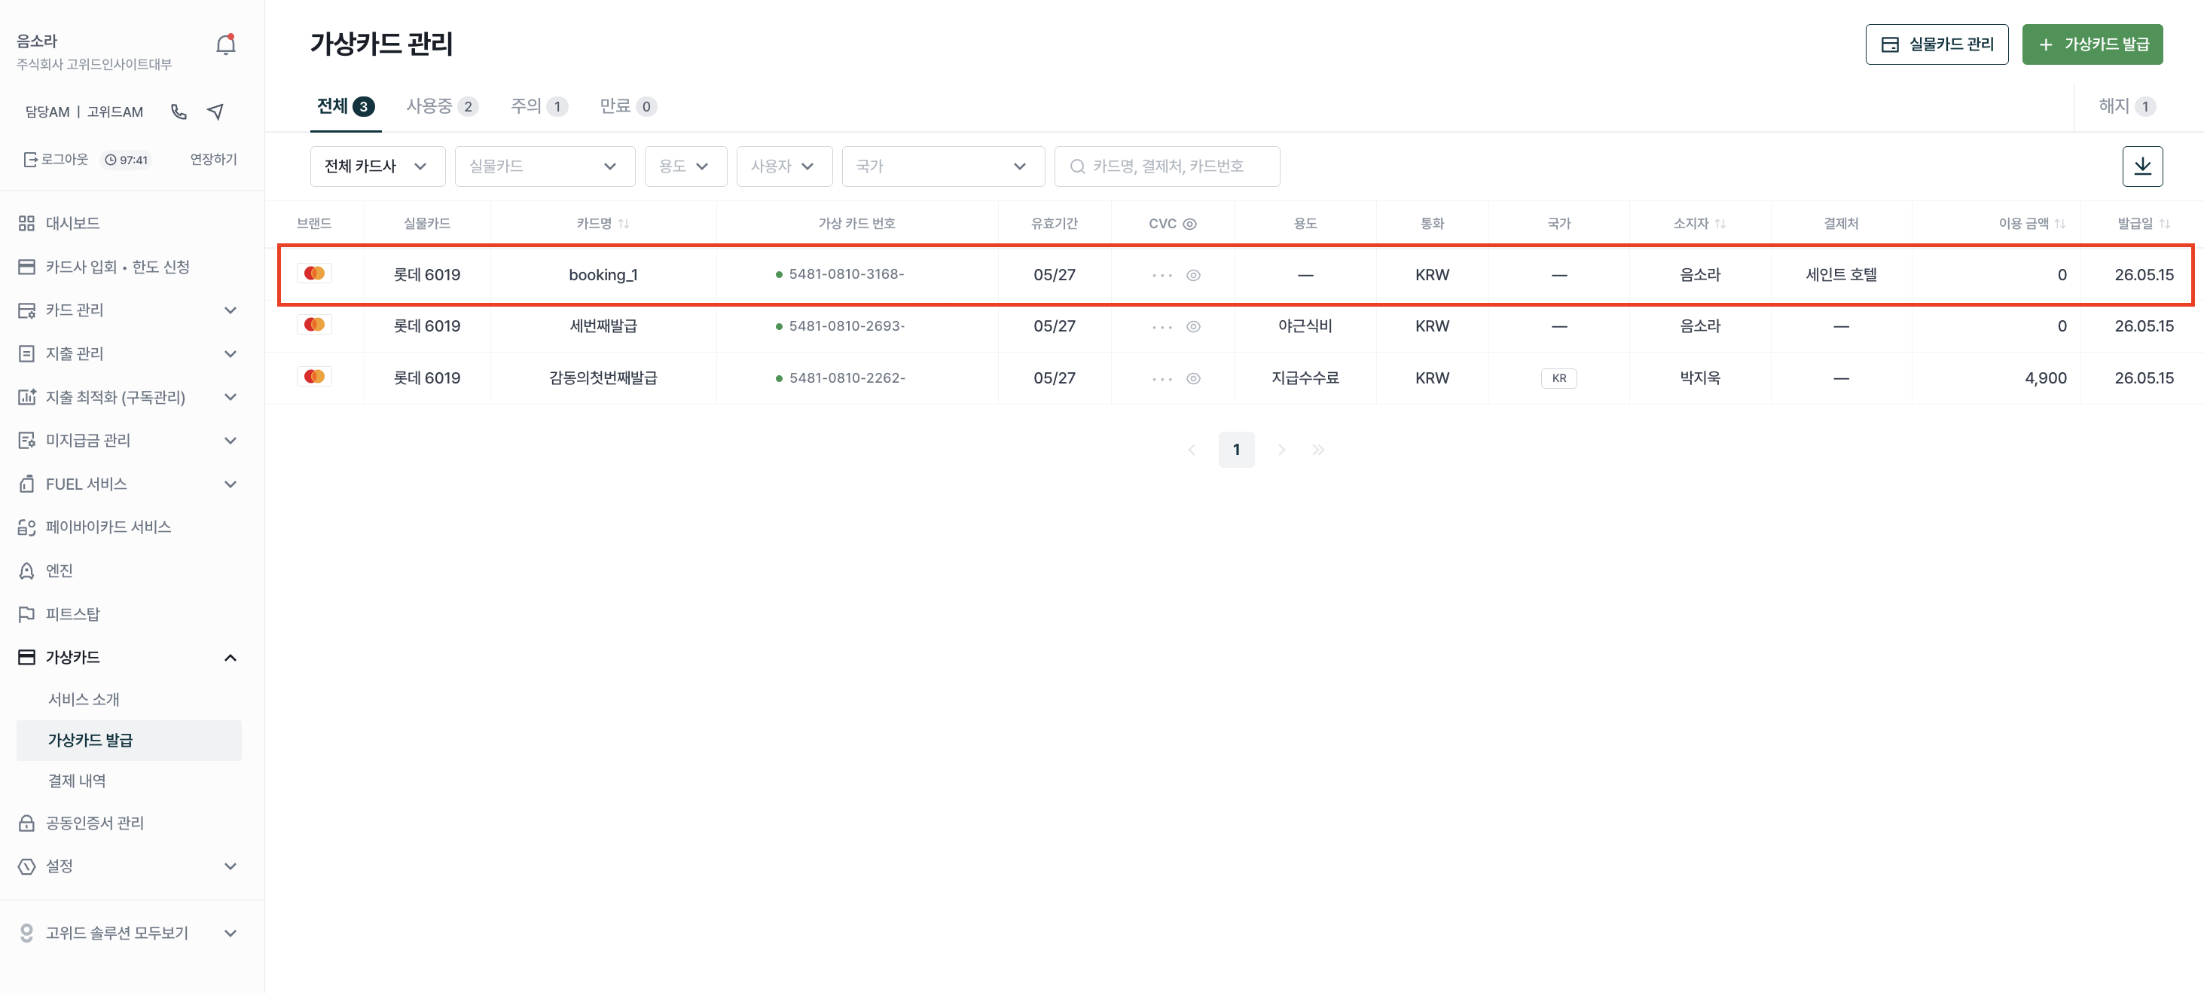2204x993 pixels.
Task: Switch to the 전체 tab
Action: [346, 106]
